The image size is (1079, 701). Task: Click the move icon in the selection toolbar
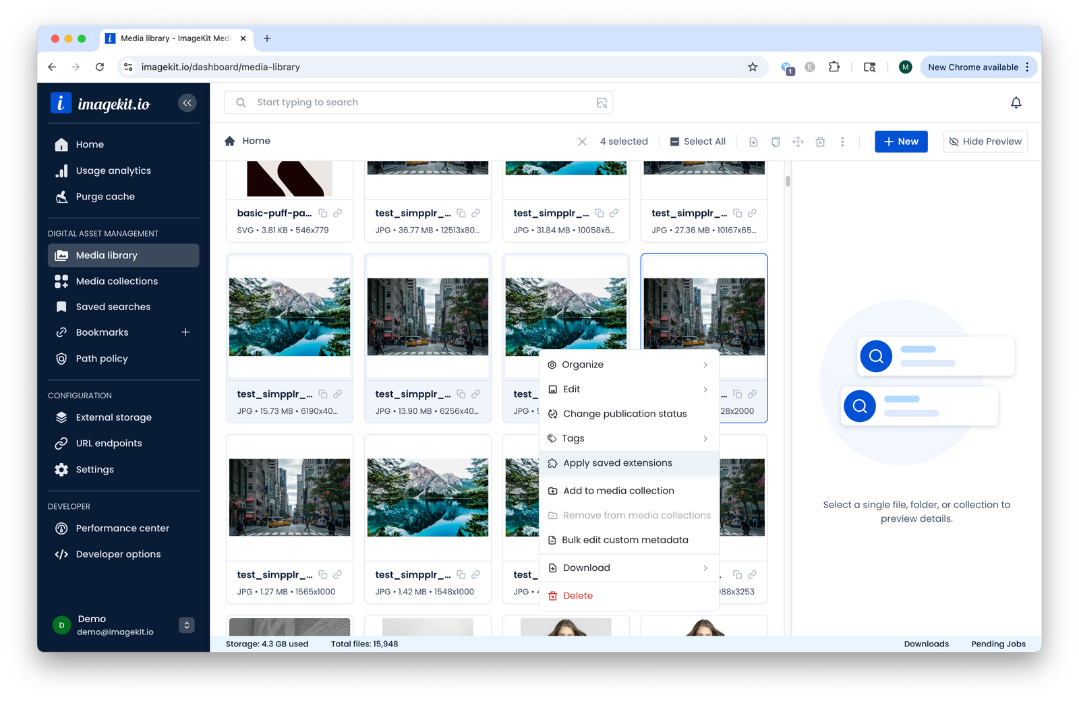pos(798,142)
